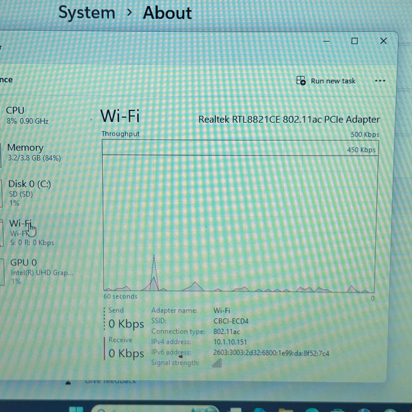This screenshot has width=412, height=412.
Task: Click the Wi-Fi page heading
Action: pos(120,116)
